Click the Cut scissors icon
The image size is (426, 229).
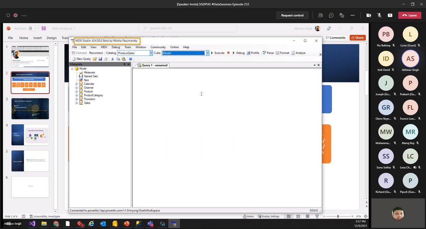(113, 59)
